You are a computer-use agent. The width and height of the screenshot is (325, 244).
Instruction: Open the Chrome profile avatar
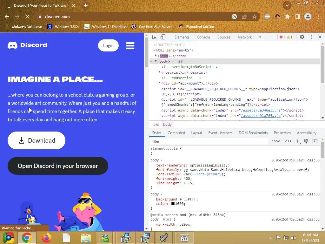(x=308, y=17)
